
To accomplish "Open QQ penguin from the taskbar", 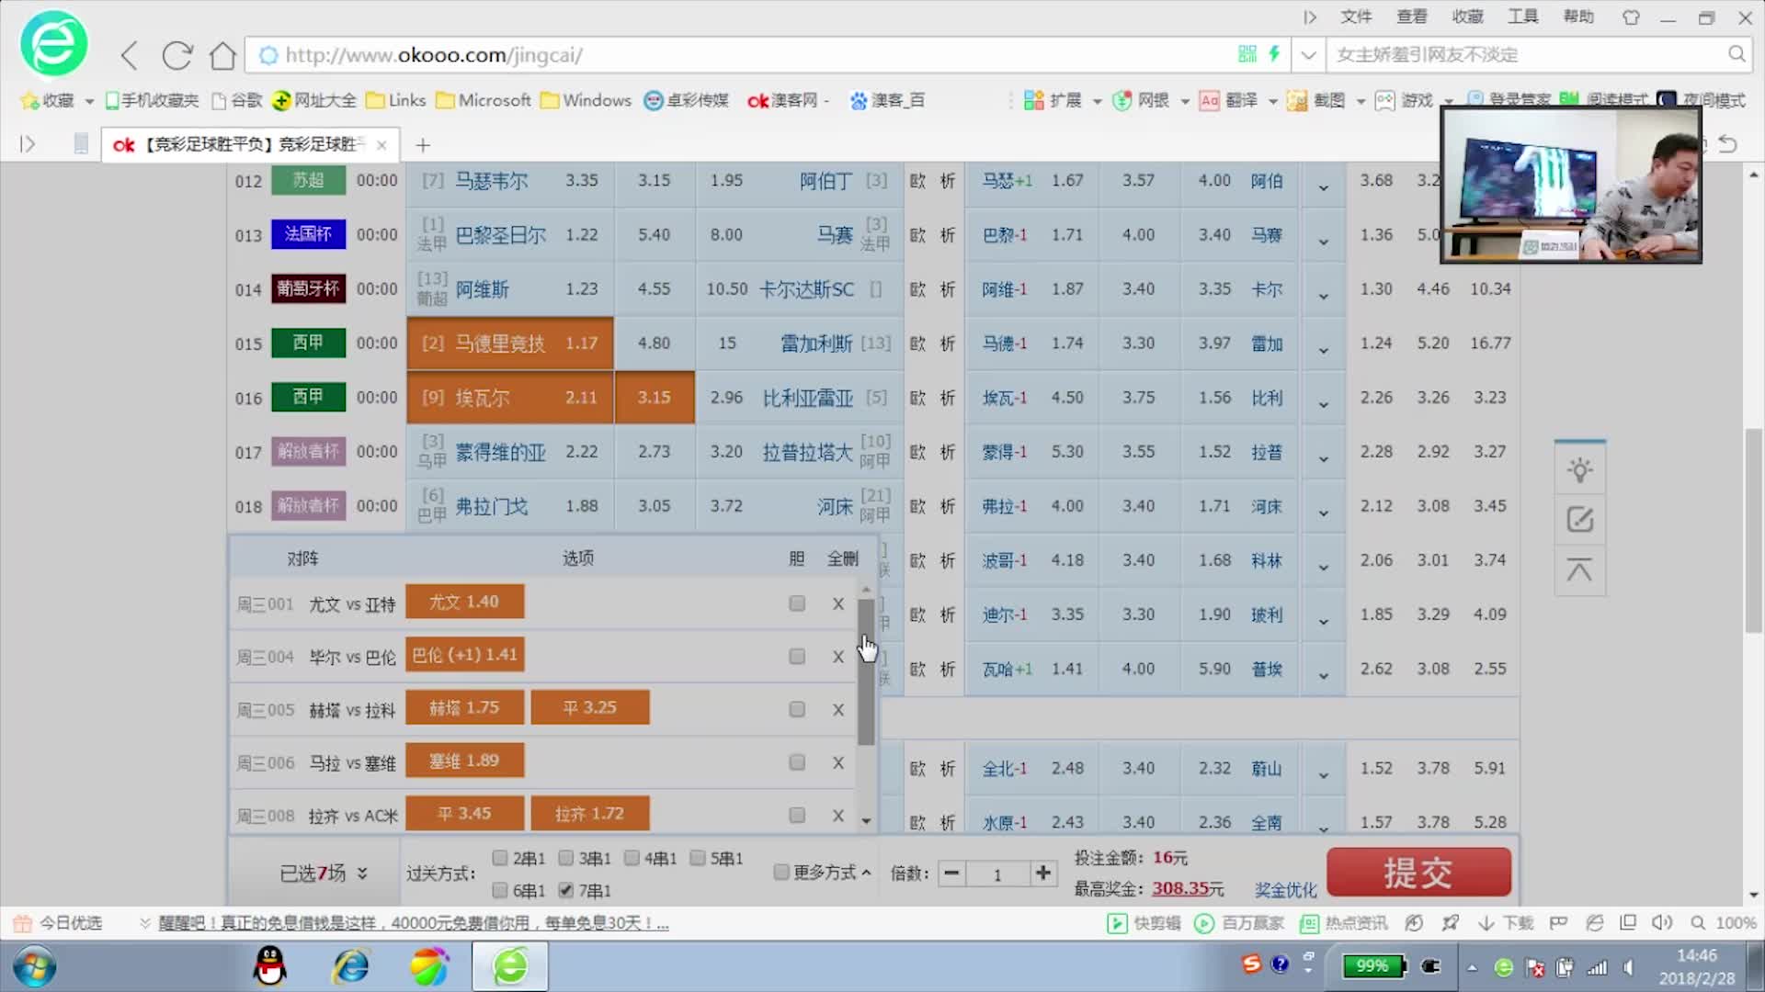I will pyautogui.click(x=269, y=966).
